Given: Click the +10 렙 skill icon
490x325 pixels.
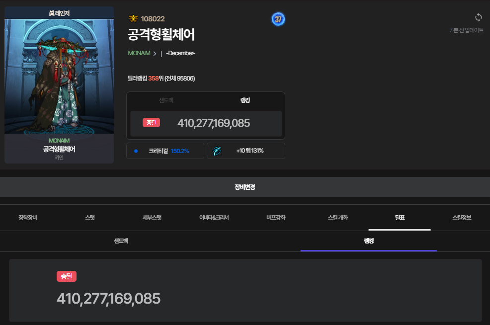Looking at the screenshot, I should tap(217, 151).
